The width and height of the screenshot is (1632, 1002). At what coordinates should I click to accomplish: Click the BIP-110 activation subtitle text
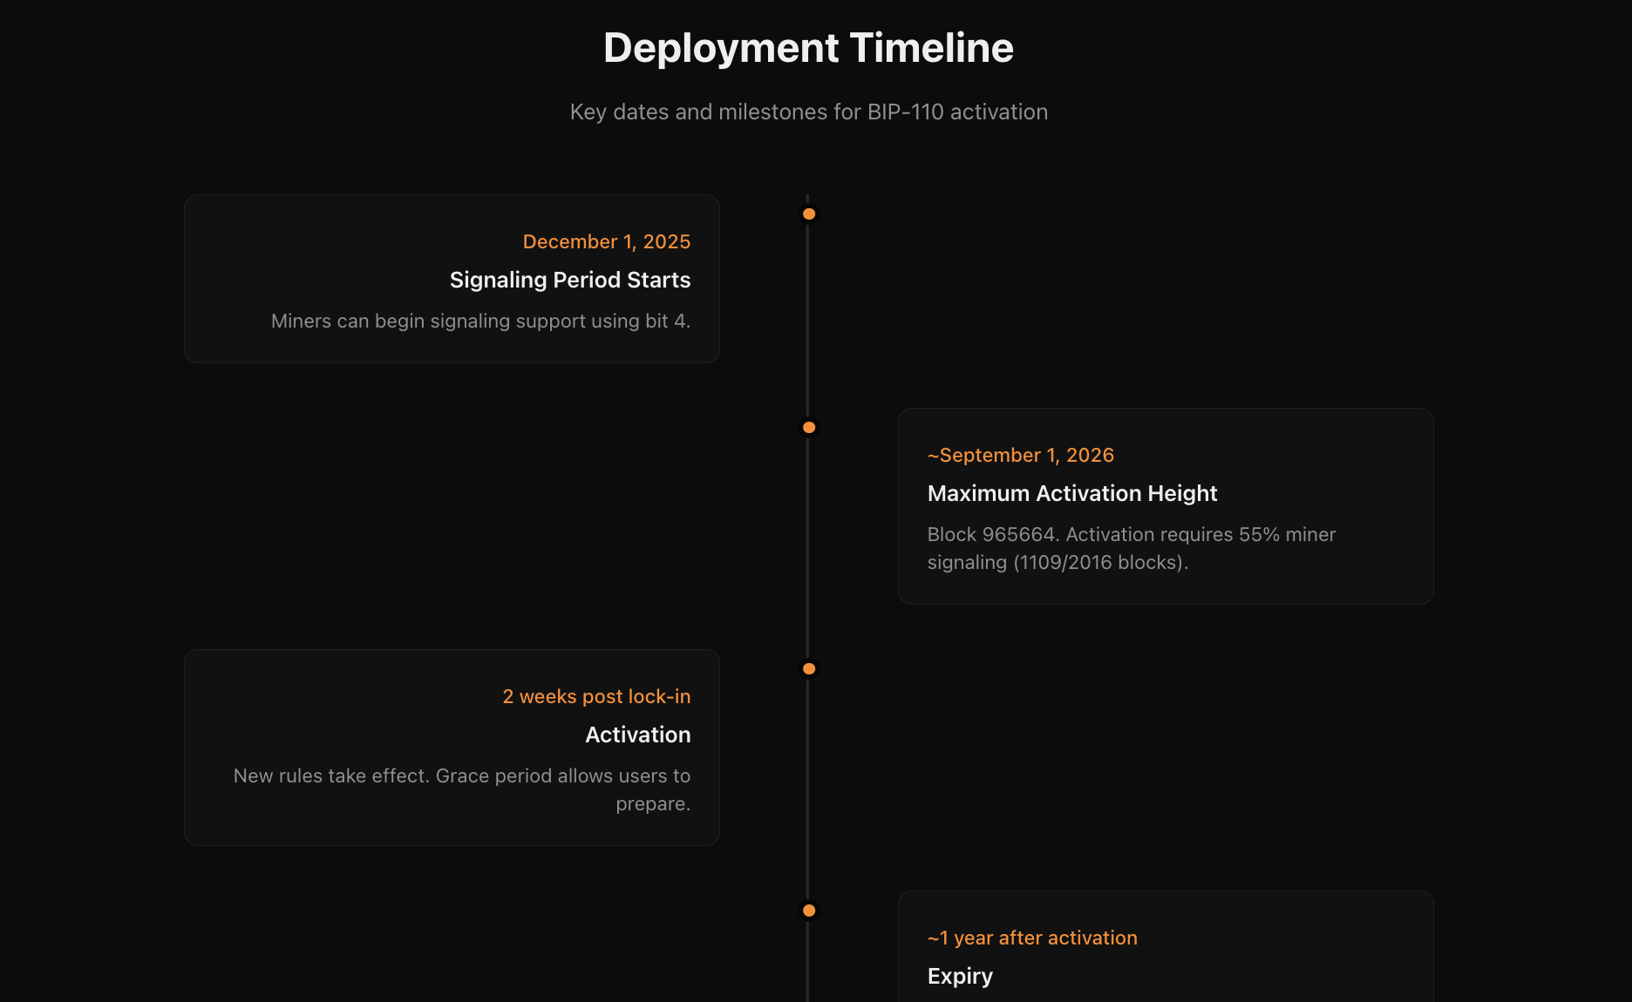coord(808,112)
